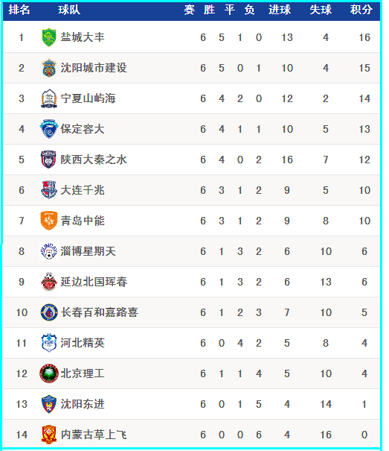Click the 排名 header cell
389x451 pixels.
tap(19, 10)
